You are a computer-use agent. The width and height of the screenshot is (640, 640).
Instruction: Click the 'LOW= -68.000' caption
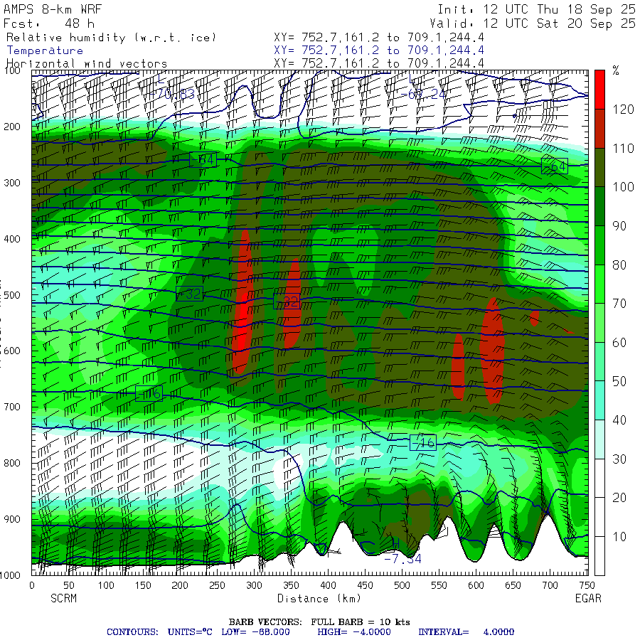click(255, 632)
